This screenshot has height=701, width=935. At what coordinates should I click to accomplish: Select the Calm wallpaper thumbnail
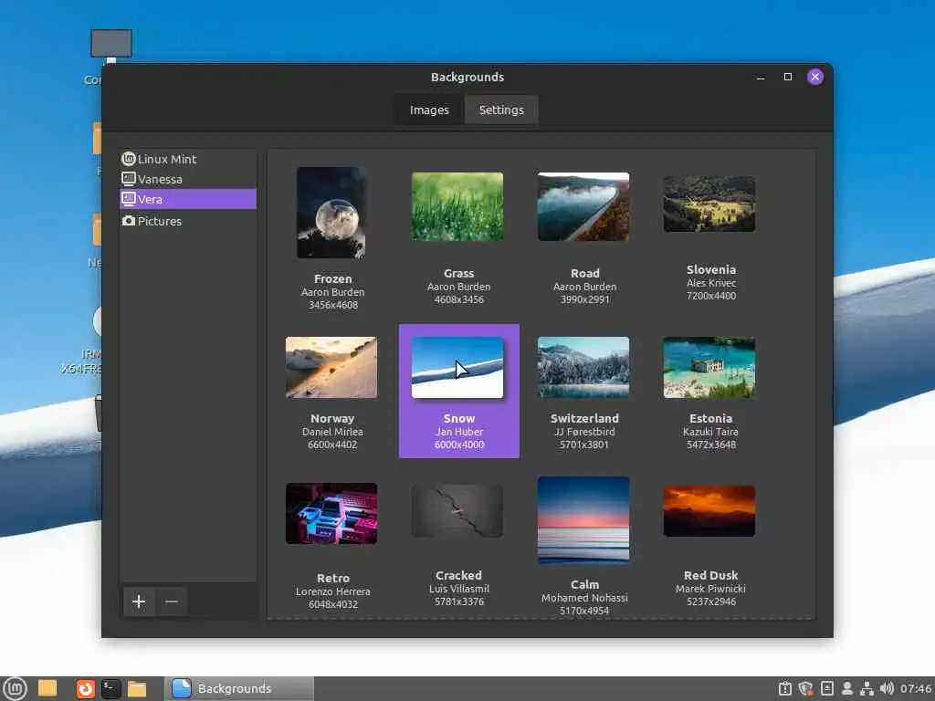coord(583,519)
